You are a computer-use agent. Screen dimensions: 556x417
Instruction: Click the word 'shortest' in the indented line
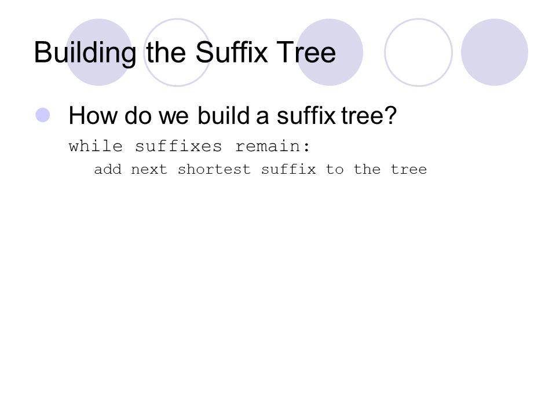(x=214, y=169)
